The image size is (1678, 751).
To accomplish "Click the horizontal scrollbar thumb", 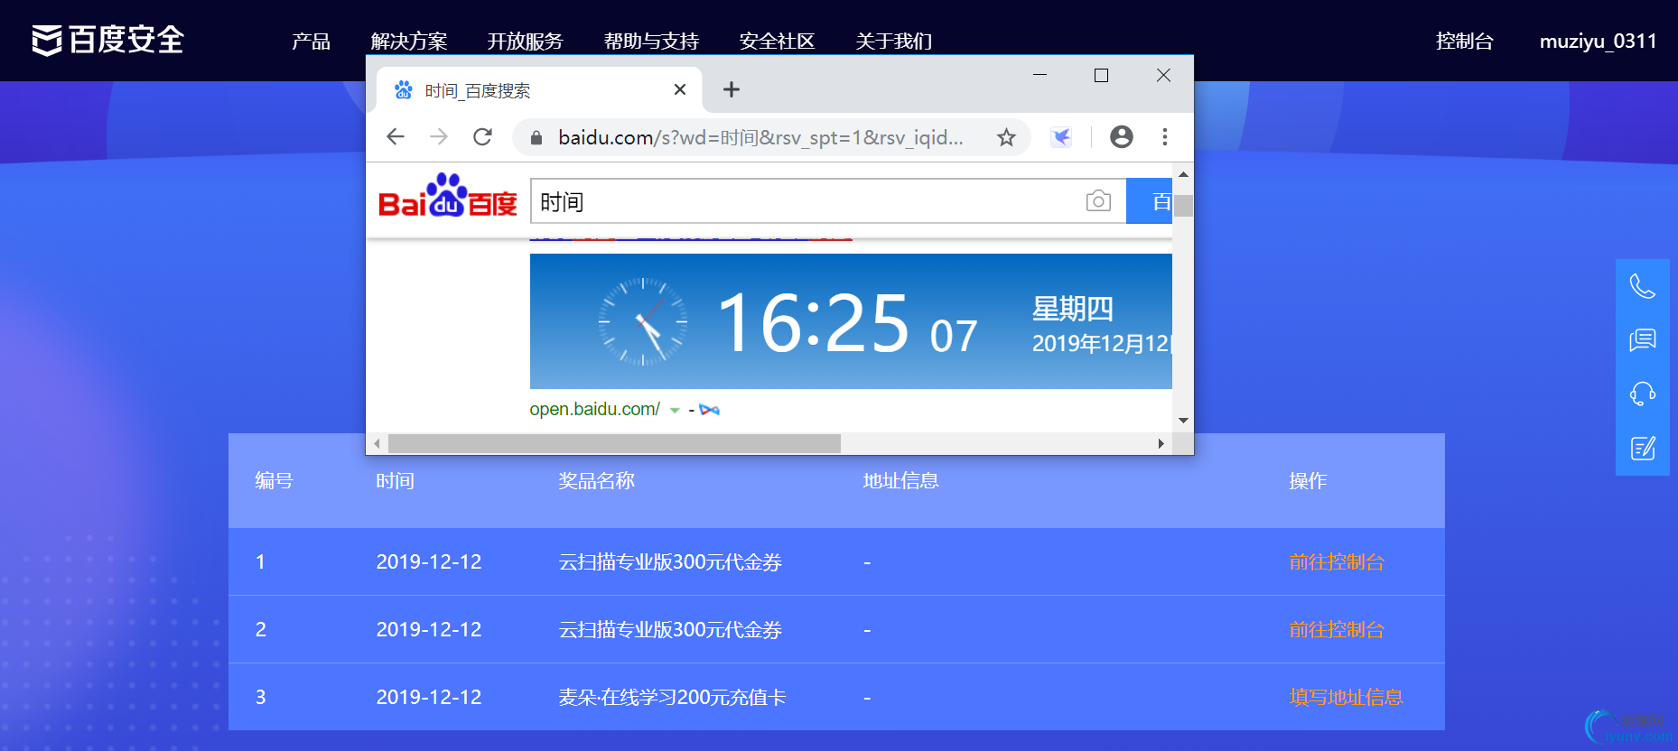I will point(614,443).
